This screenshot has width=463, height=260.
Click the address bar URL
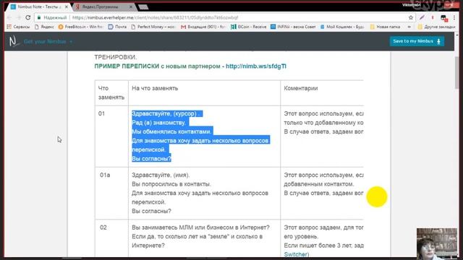[155, 17]
